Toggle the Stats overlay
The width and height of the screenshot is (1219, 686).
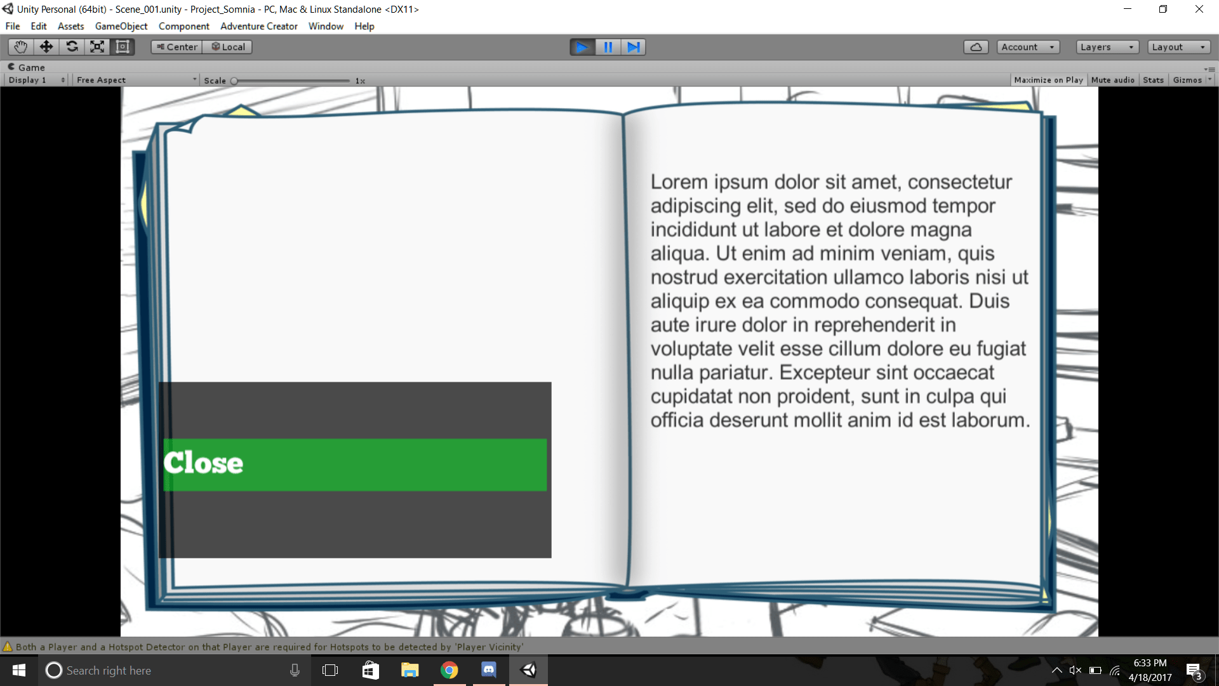click(x=1153, y=80)
